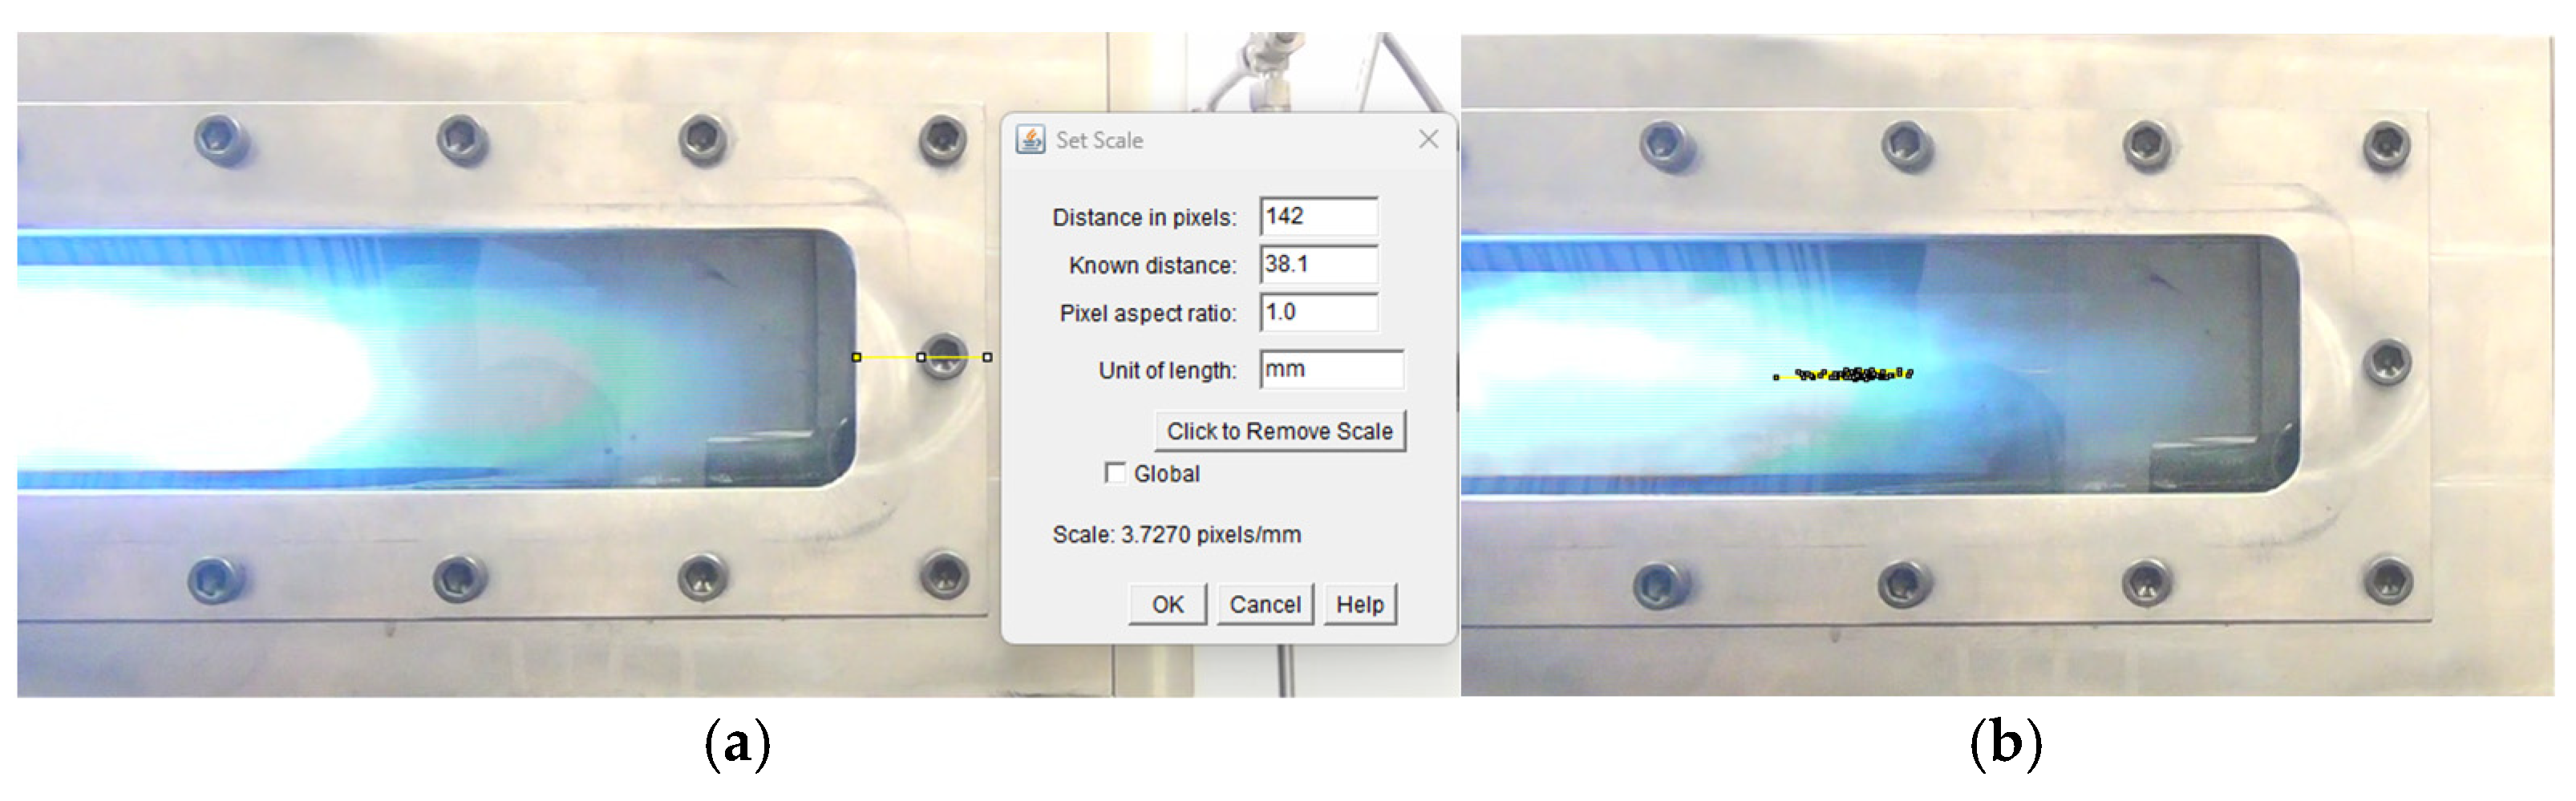Click the 'Click to Remove Scale' button
The height and width of the screenshot is (801, 2576).
tap(1279, 431)
